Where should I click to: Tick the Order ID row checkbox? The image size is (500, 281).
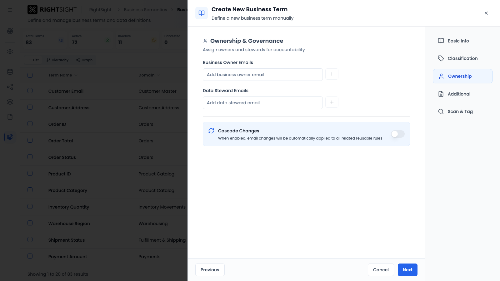30,124
